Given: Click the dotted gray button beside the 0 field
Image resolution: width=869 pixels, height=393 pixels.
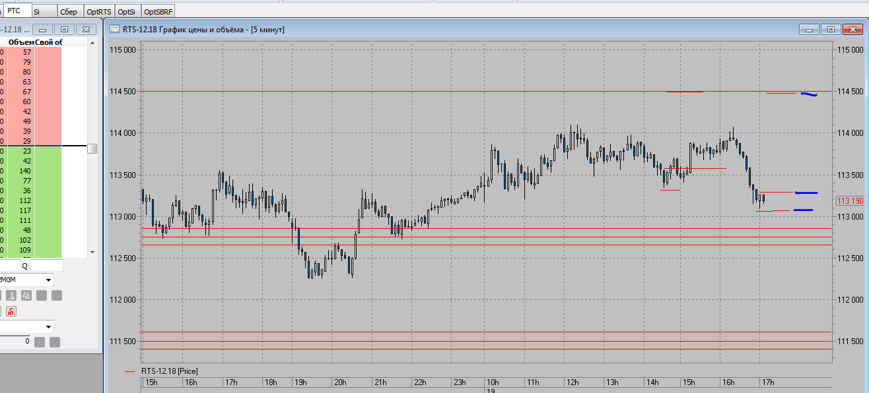Looking at the screenshot, I should point(40,342).
